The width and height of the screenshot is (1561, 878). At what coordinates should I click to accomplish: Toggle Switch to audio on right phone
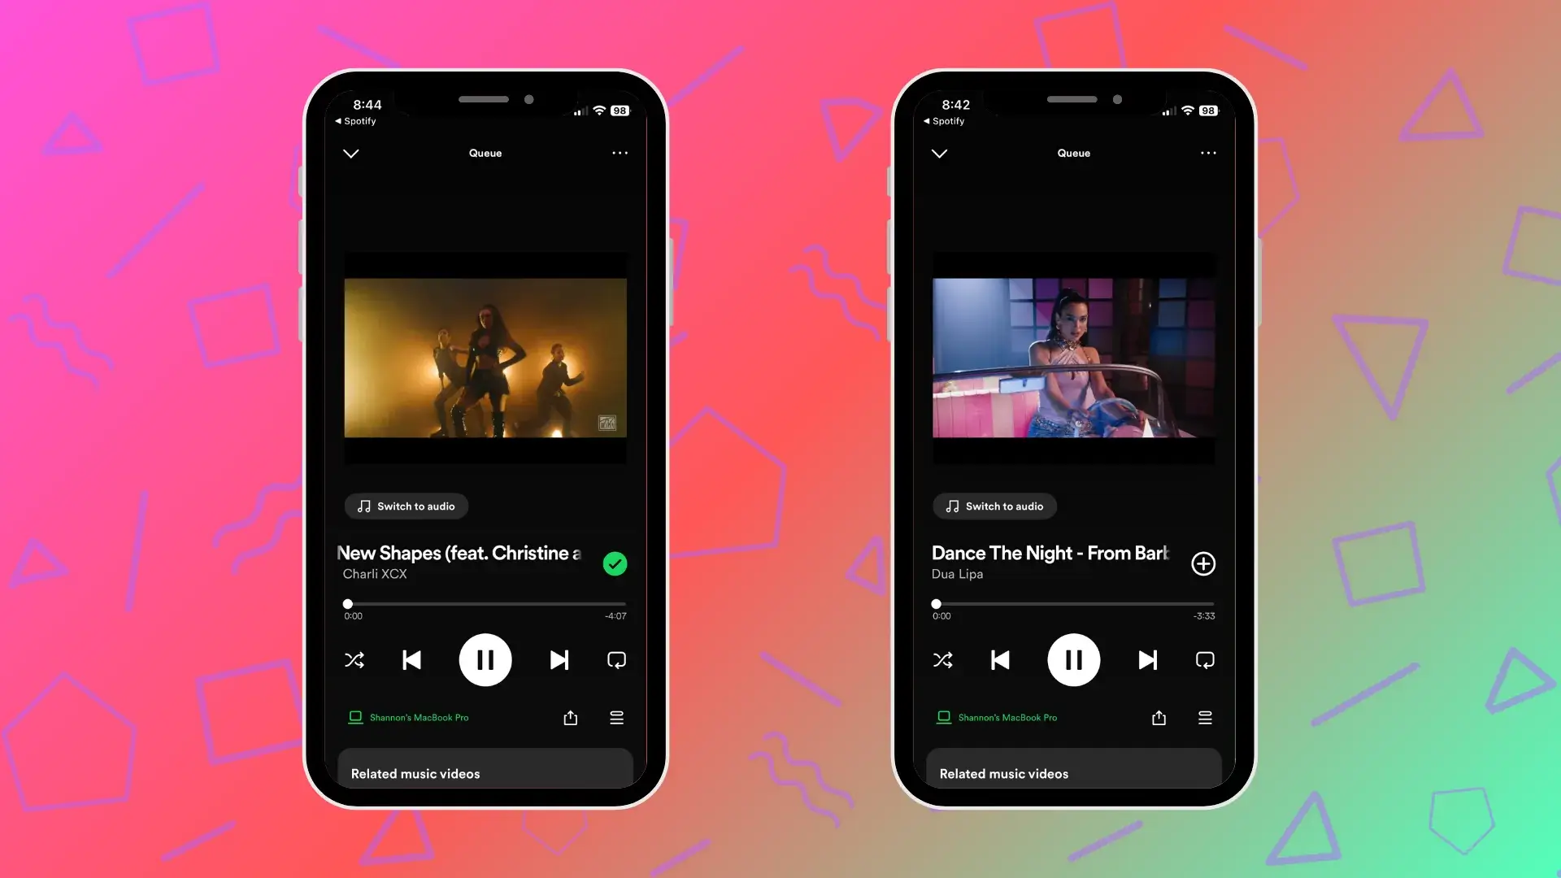pos(994,506)
